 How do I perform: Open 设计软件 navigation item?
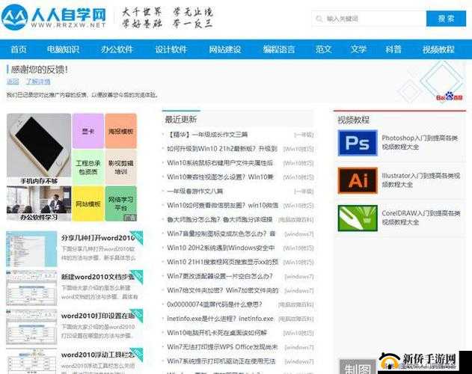coord(171,49)
